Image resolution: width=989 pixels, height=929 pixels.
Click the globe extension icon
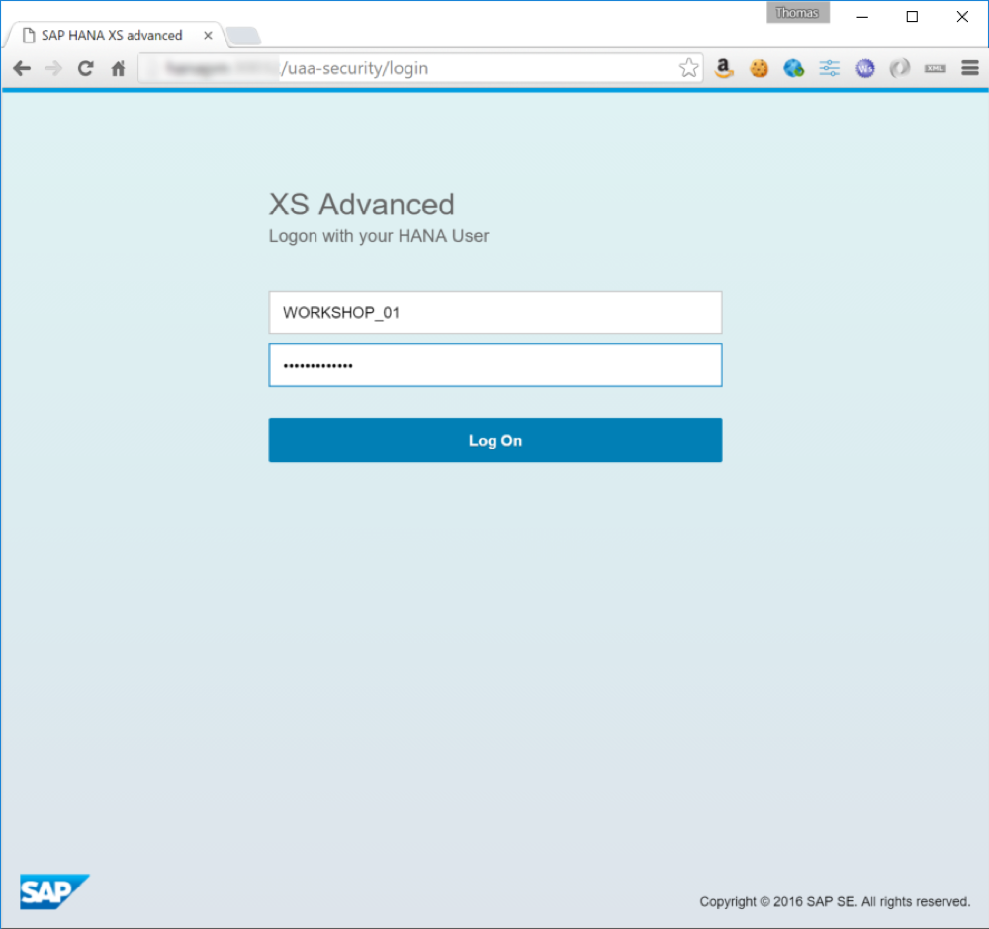(793, 68)
